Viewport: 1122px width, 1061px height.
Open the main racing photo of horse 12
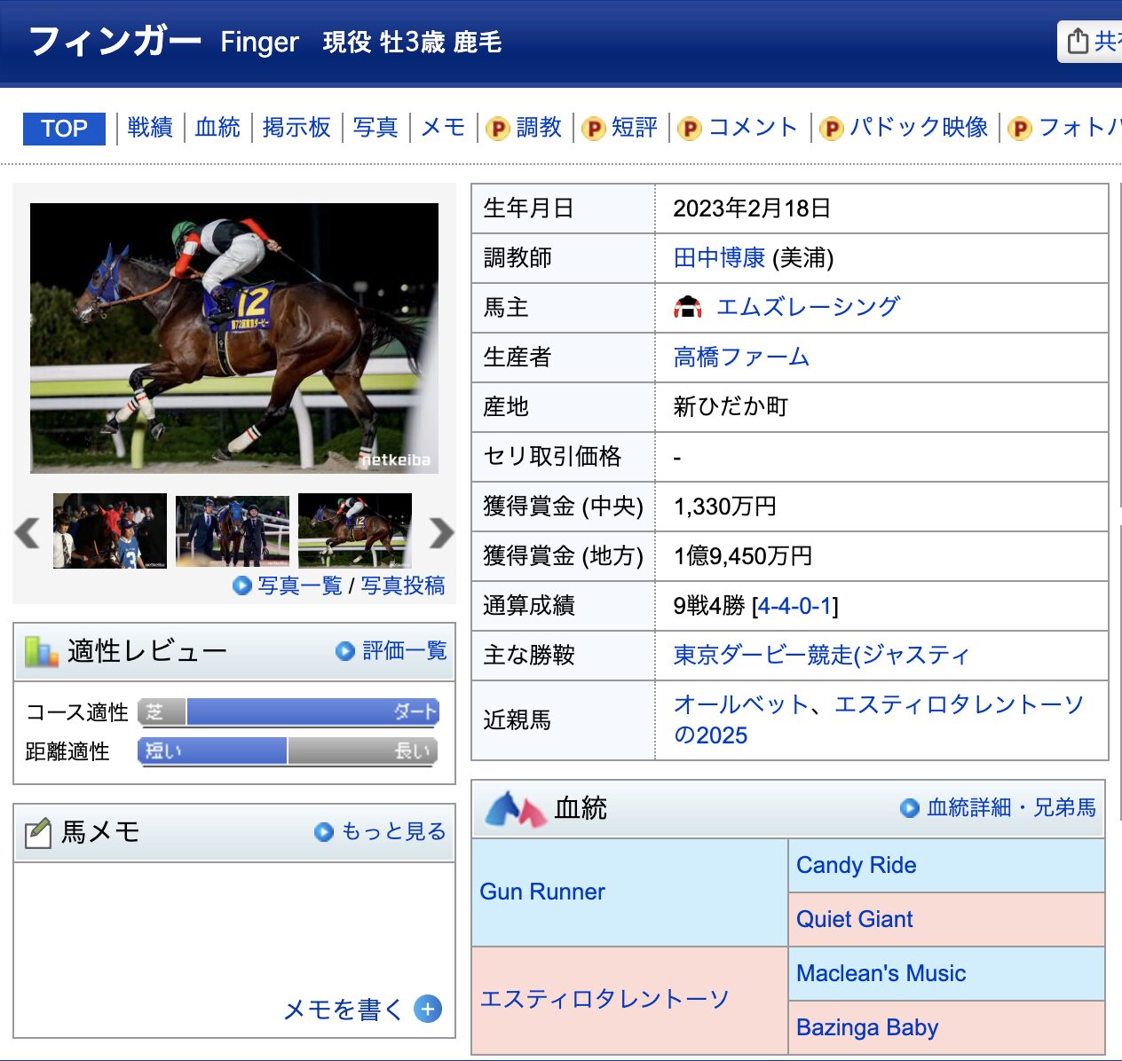point(234,338)
